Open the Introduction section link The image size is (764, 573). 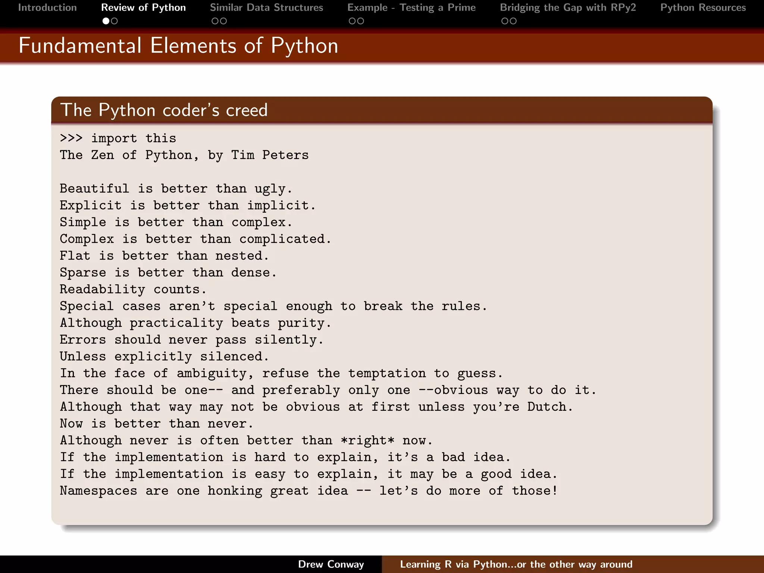47,7
